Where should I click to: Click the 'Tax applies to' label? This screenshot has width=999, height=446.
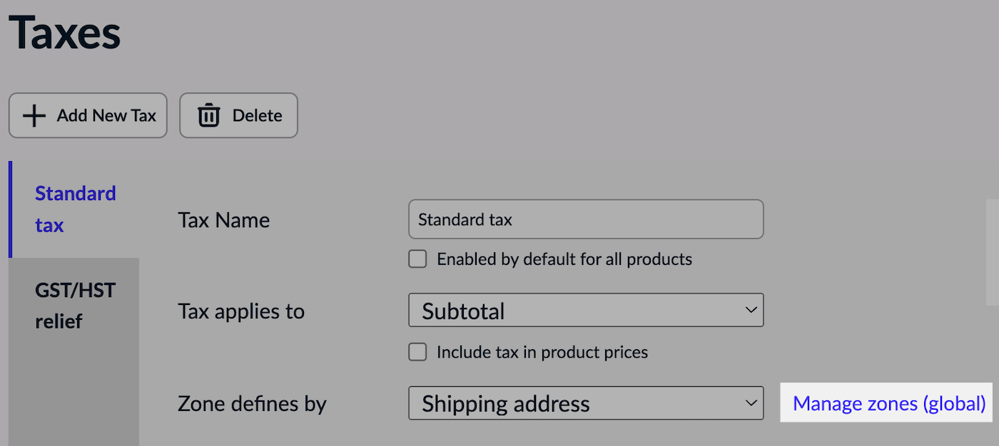240,311
